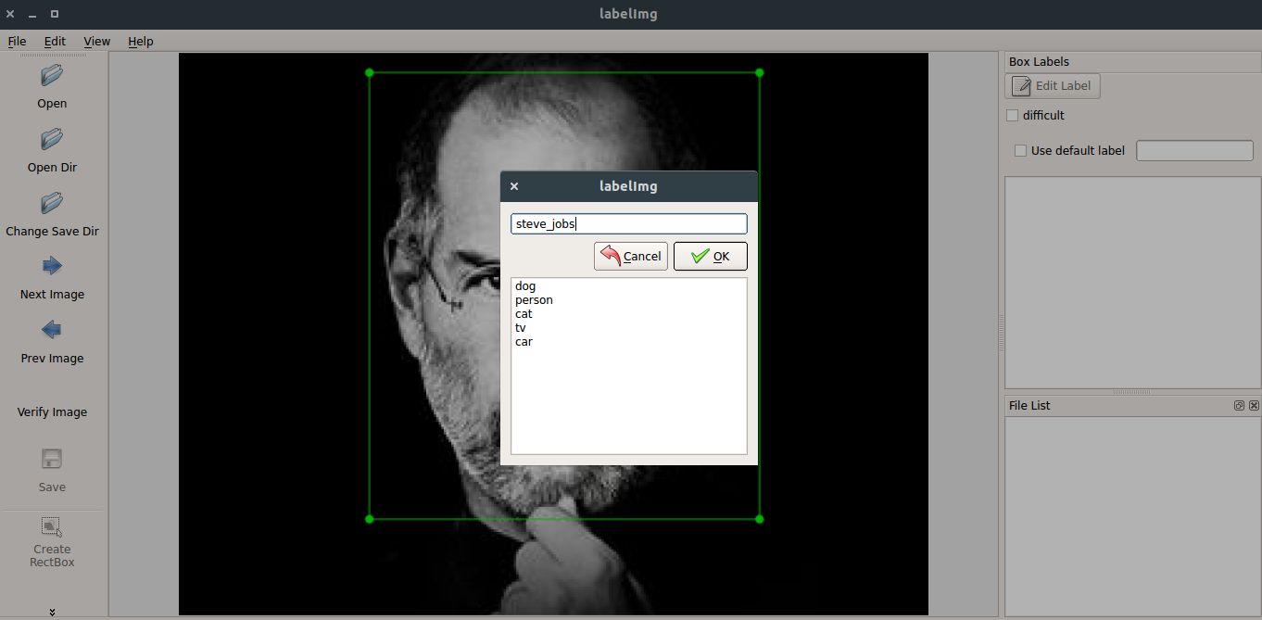Select 'person' from the label list
Viewport: 1262px width, 620px height.
coord(534,300)
